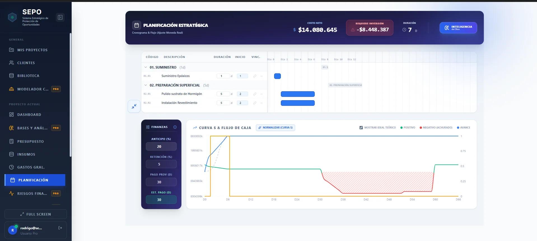Click the calendar icon by Planificación Estratégica

click(x=137, y=25)
